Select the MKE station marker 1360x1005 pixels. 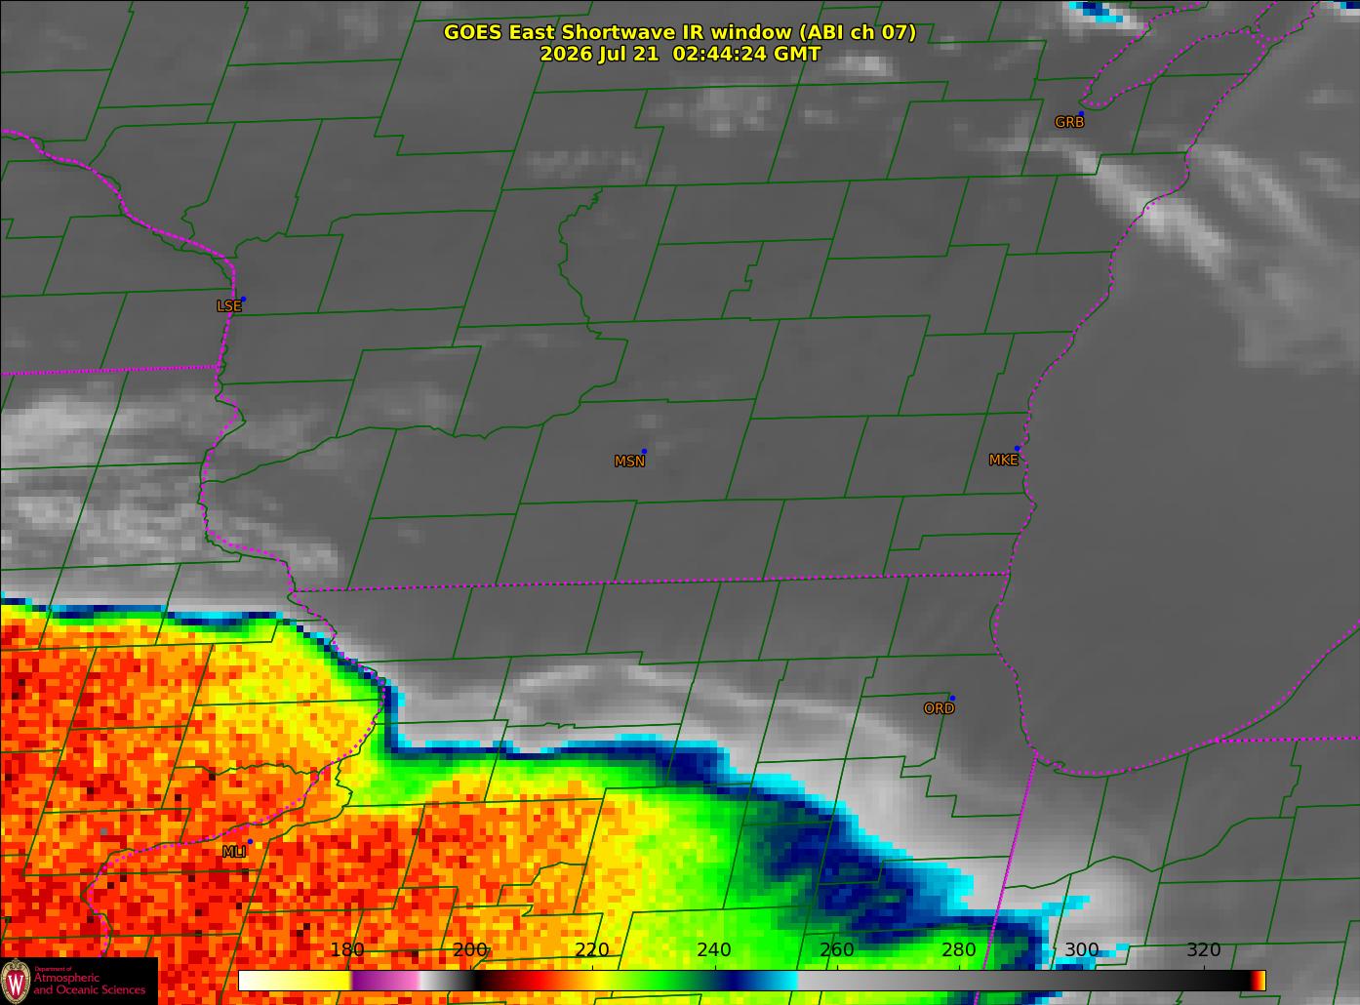point(1017,449)
